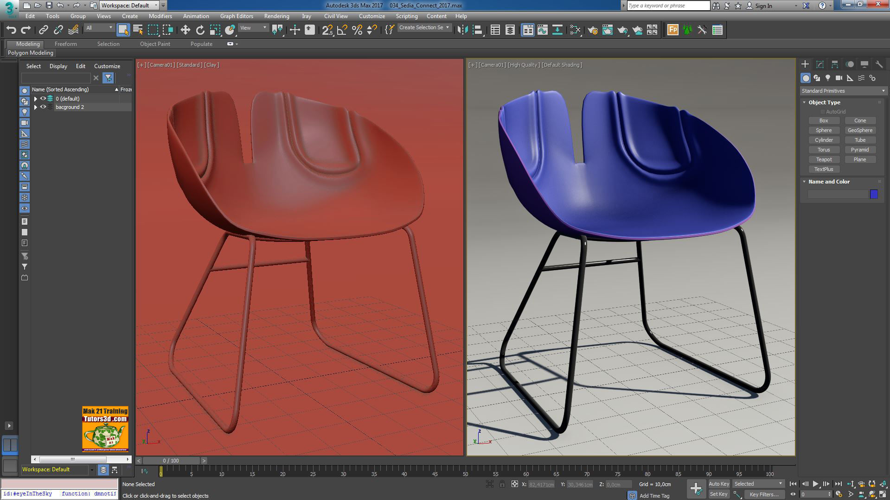
Task: Open the Modify command panel tab
Action: pos(820,64)
